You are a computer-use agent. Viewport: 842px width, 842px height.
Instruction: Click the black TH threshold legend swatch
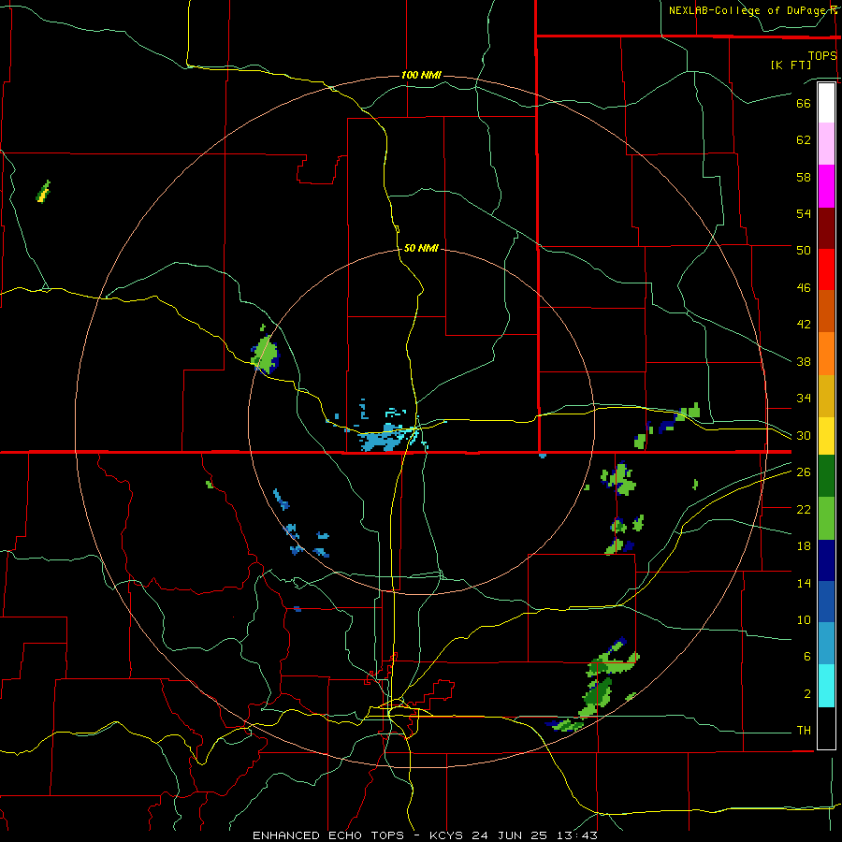pyautogui.click(x=826, y=728)
